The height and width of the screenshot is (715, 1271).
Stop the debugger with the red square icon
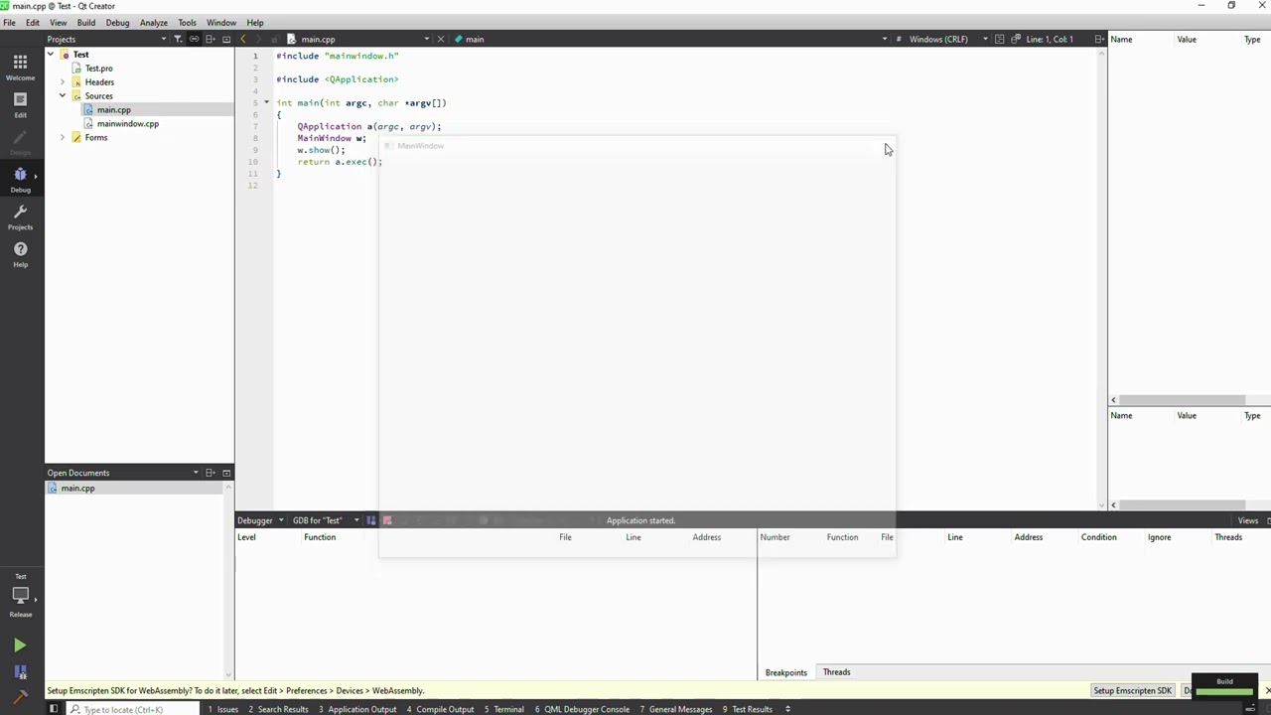click(x=387, y=520)
